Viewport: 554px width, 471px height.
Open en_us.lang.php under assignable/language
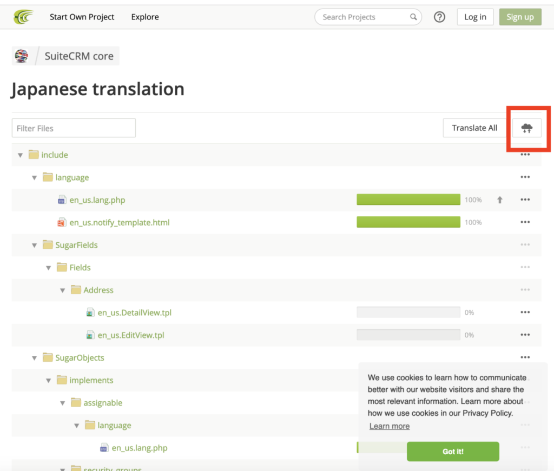(140, 448)
